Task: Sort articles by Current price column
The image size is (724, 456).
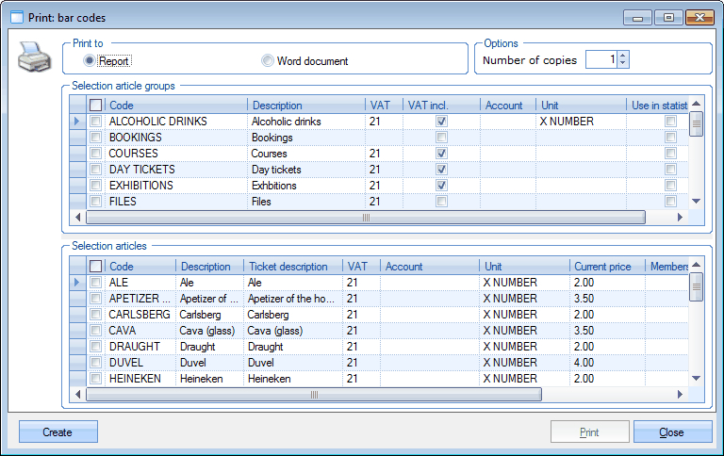Action: coord(606,267)
